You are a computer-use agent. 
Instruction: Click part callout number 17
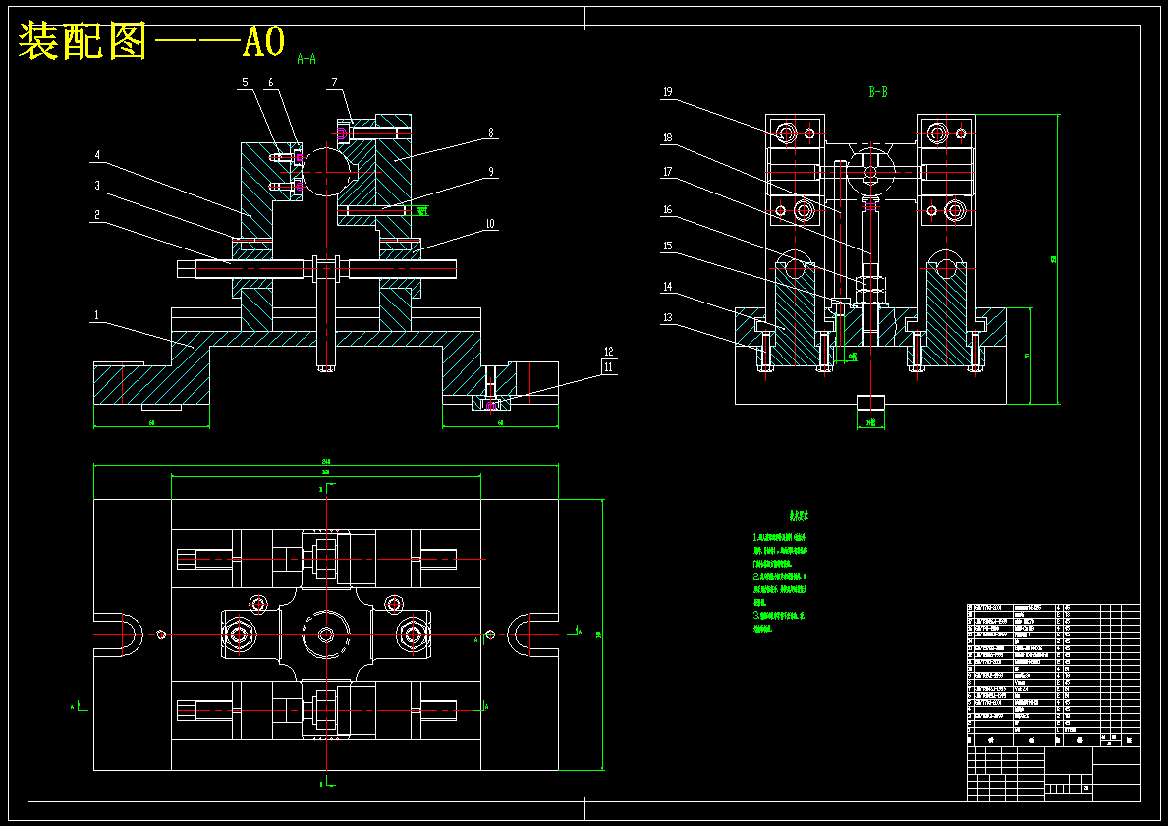(x=667, y=172)
